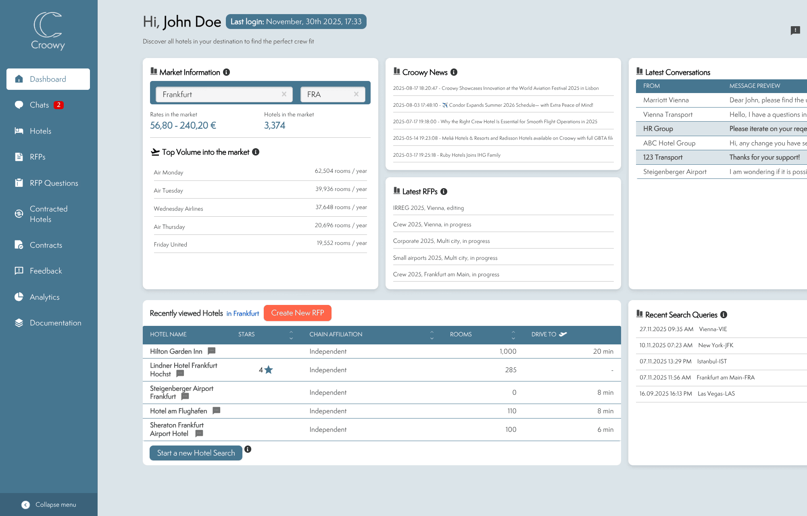This screenshot has height=516, width=807.
Task: Remove the Frankfurt filter with the X
Action: (284, 94)
